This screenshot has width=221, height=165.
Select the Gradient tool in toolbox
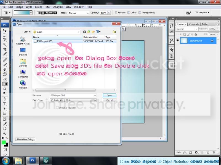tap(5, 84)
